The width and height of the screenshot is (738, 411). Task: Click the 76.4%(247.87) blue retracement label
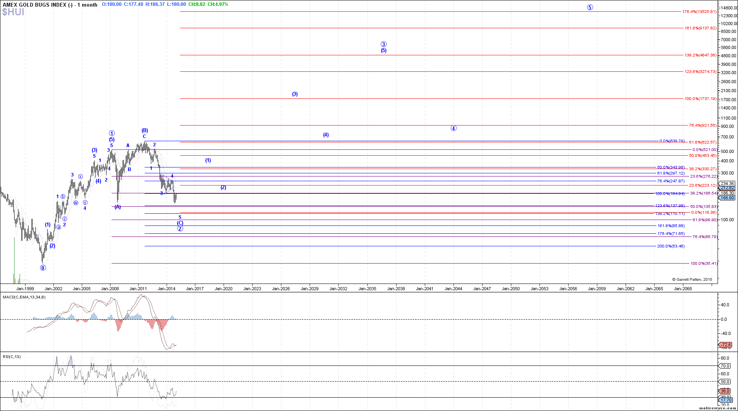coord(671,181)
